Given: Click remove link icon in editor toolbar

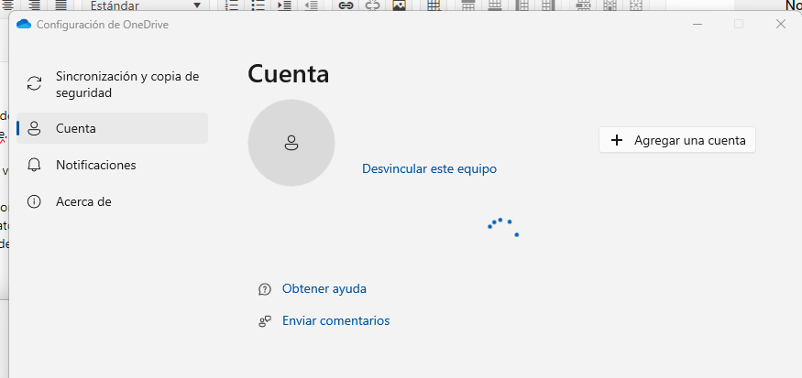Looking at the screenshot, I should pos(372,5).
